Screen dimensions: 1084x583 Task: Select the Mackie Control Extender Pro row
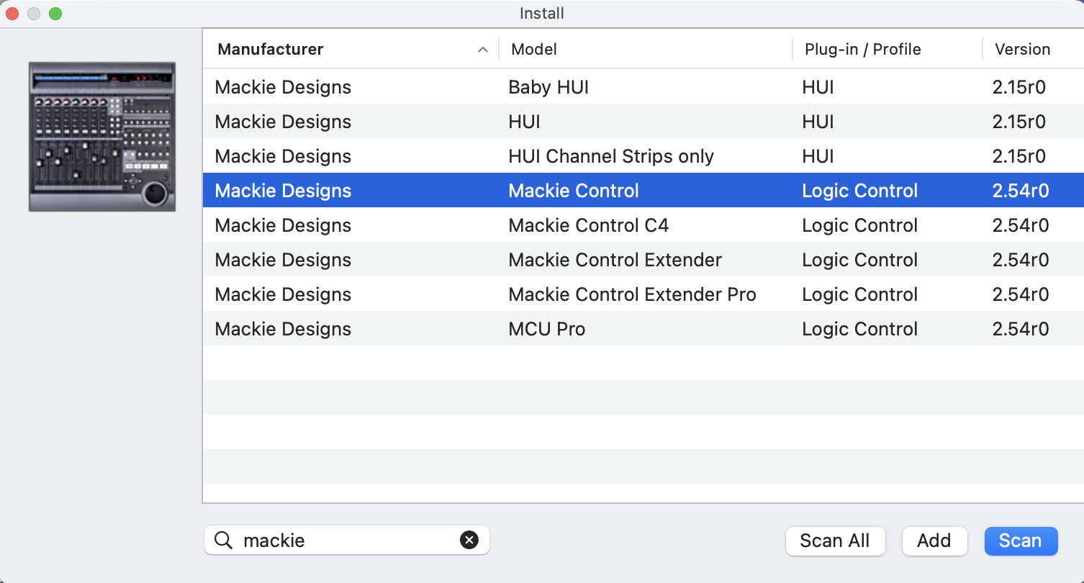point(632,294)
